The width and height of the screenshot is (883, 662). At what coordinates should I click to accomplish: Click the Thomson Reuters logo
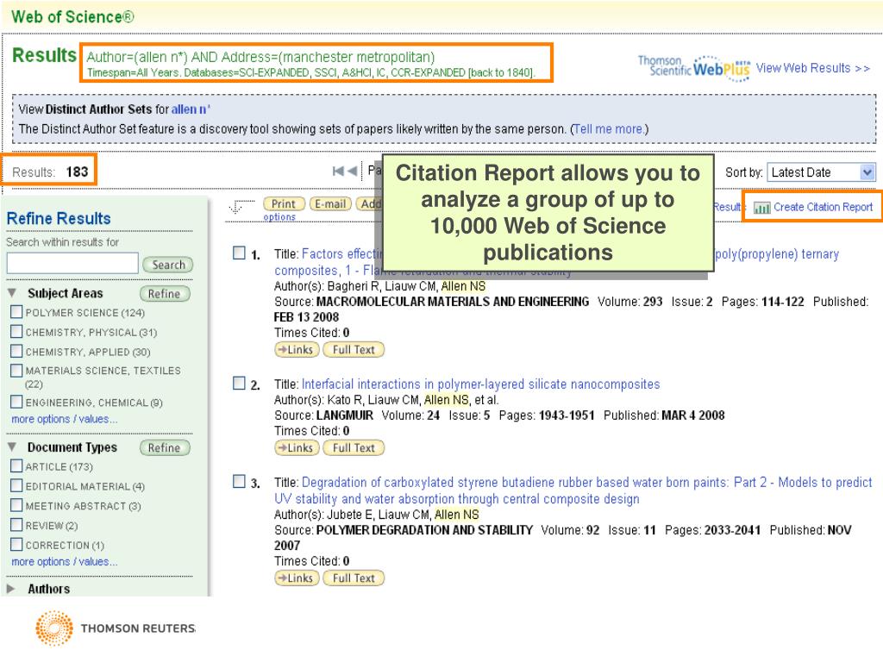pyautogui.click(x=116, y=628)
